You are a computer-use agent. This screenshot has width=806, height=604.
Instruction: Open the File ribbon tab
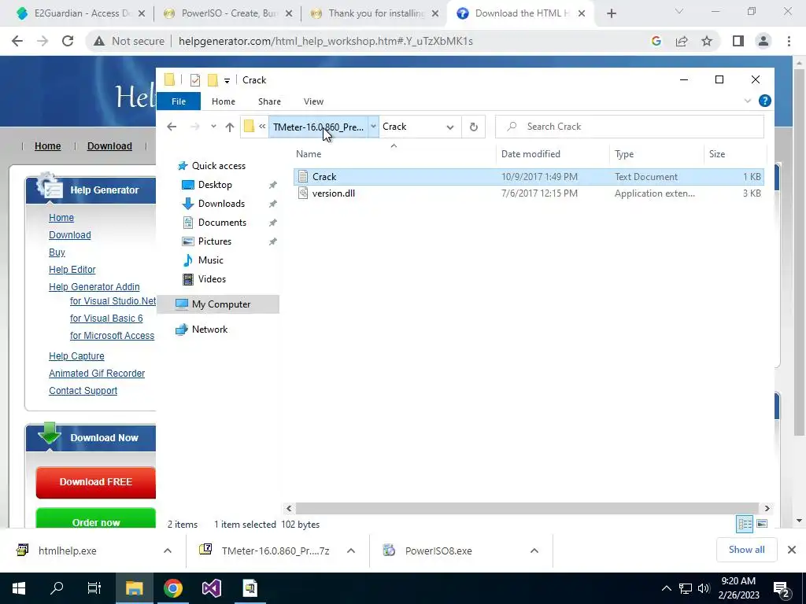tap(179, 101)
